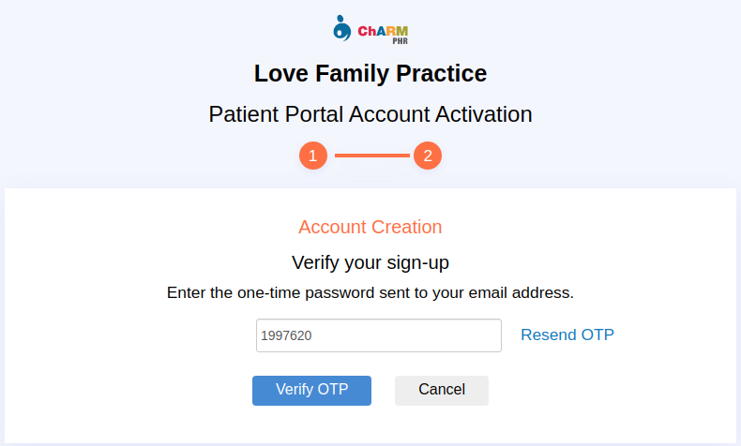
Task: Click the words 'email address' in the instructions
Action: click(x=521, y=292)
